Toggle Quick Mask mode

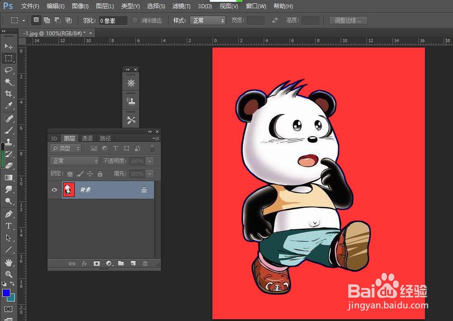tap(8, 309)
